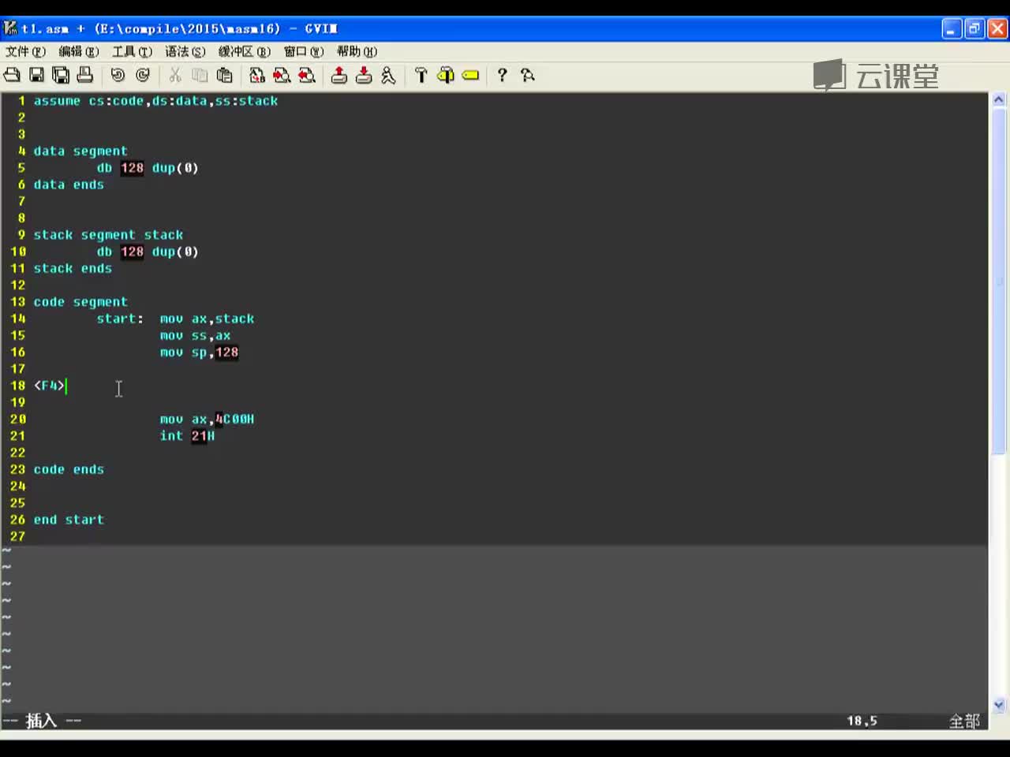Run Vim script icon
Viewport: 1010px width, 757px height.
(x=388, y=75)
